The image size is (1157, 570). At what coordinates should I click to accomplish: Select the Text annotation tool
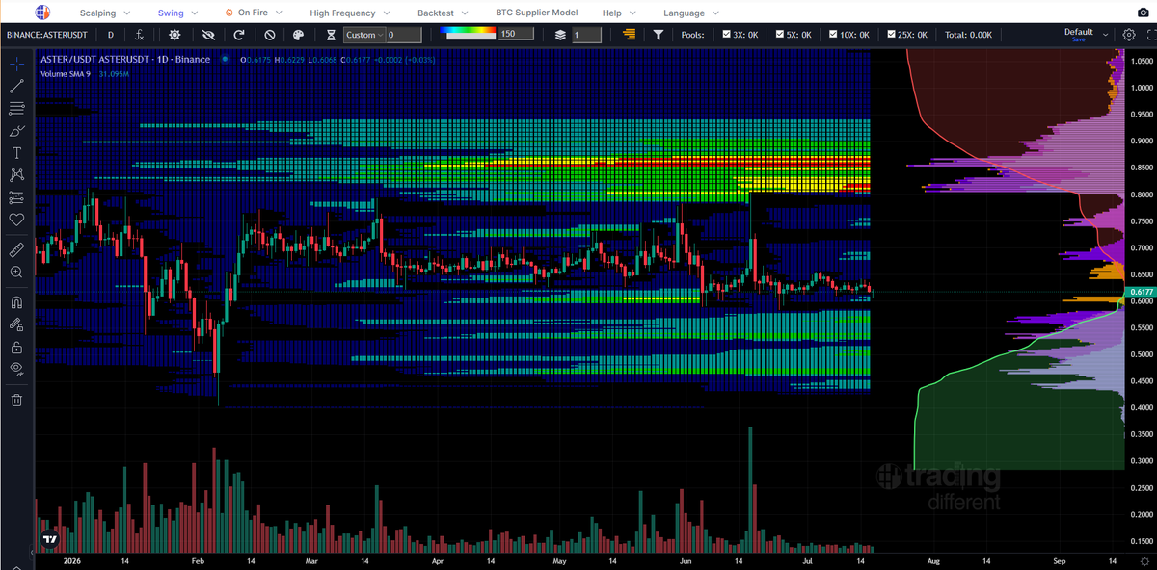(x=16, y=153)
